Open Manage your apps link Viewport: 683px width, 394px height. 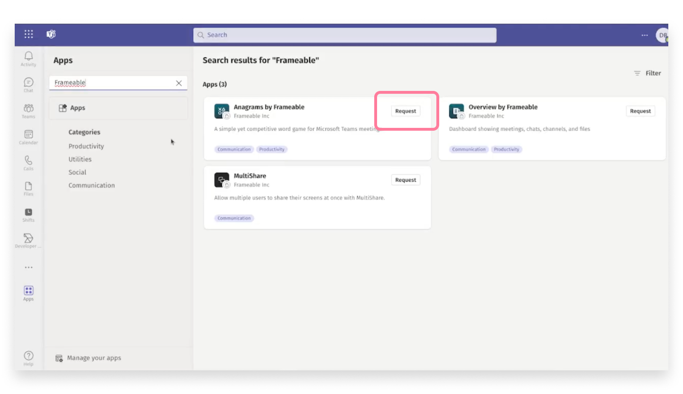click(x=94, y=358)
